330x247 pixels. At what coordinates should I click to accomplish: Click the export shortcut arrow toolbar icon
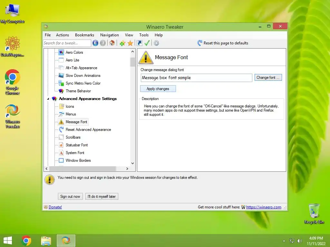point(139,43)
